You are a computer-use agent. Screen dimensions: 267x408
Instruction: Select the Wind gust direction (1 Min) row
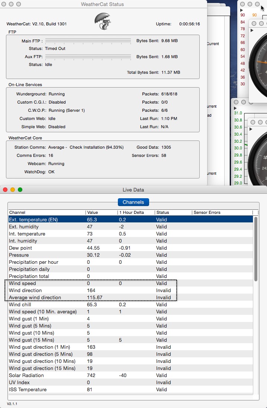pos(131,347)
